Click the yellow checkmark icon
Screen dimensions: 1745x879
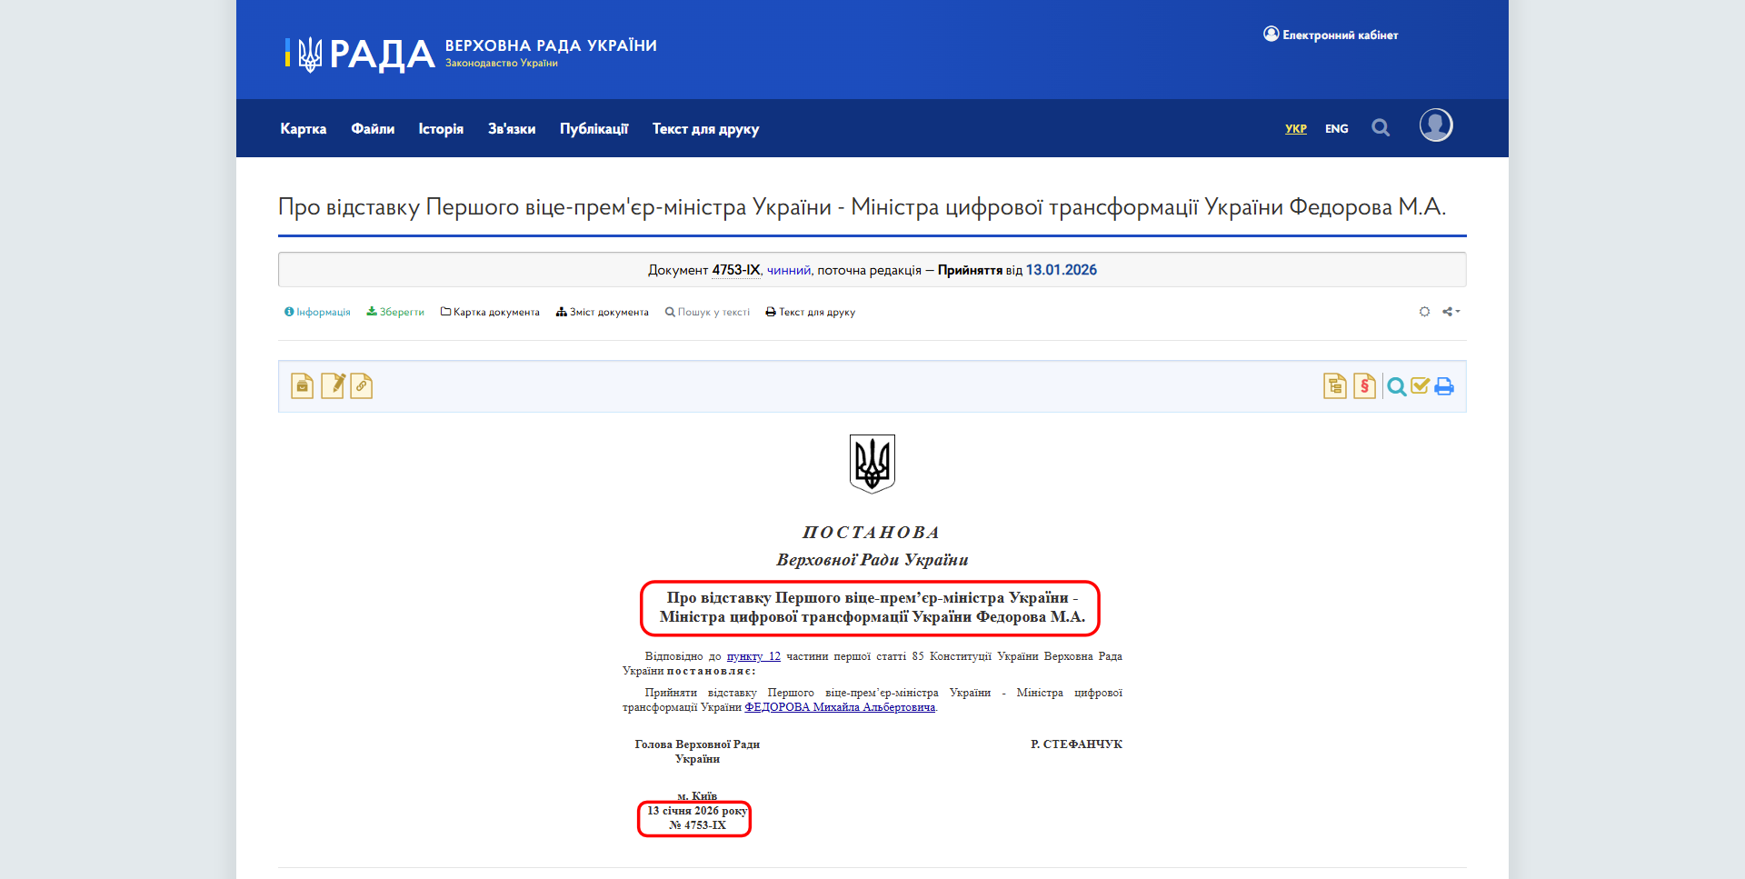(x=1421, y=385)
